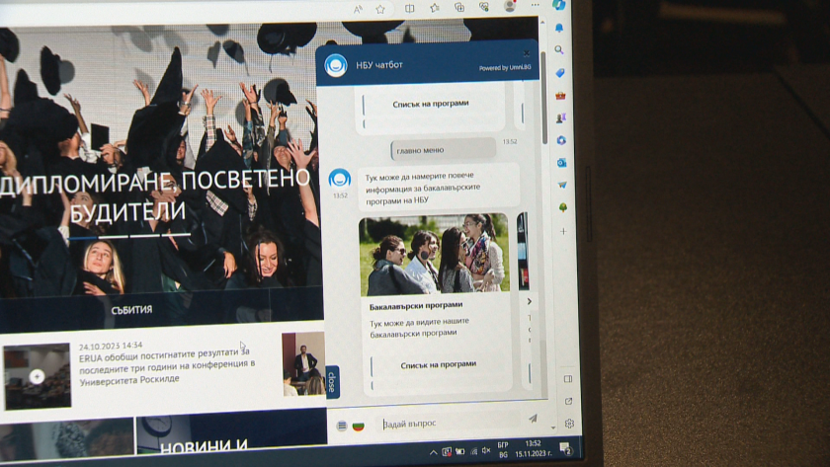Send the chatbot message with paper plane icon
830x467 pixels.
point(534,420)
